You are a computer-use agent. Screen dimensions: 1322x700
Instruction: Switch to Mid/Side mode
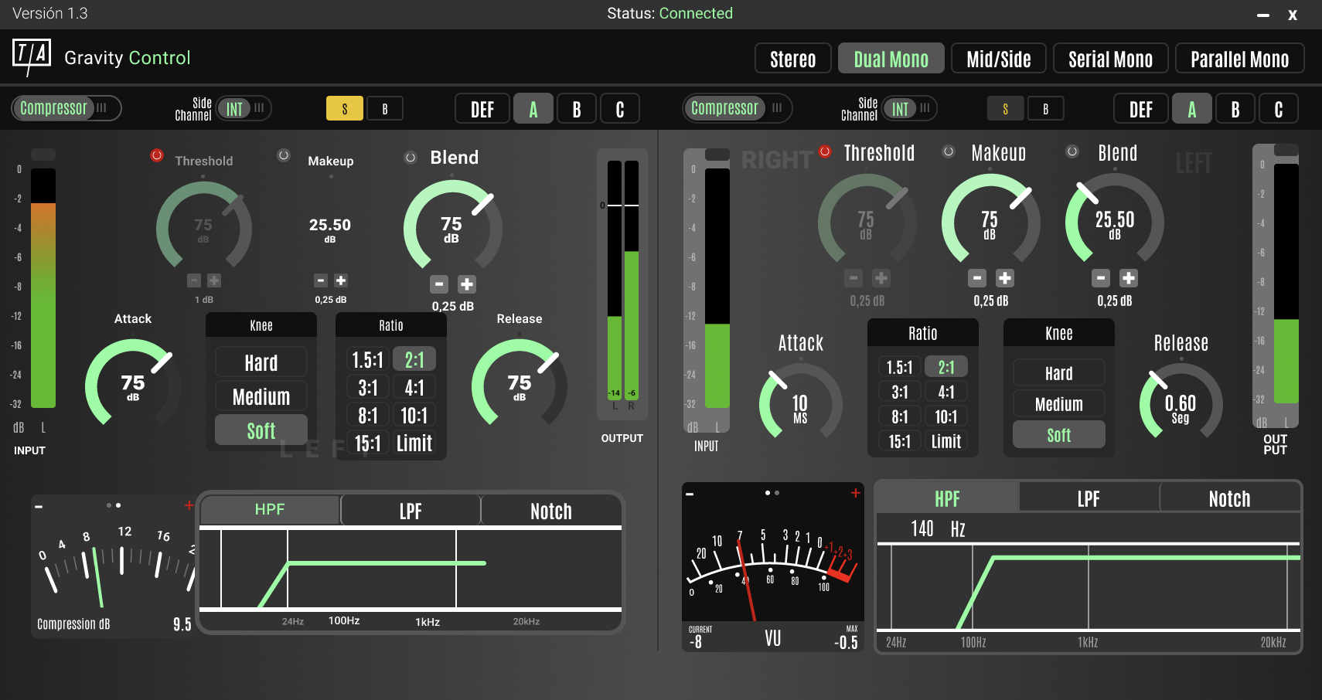[999, 59]
